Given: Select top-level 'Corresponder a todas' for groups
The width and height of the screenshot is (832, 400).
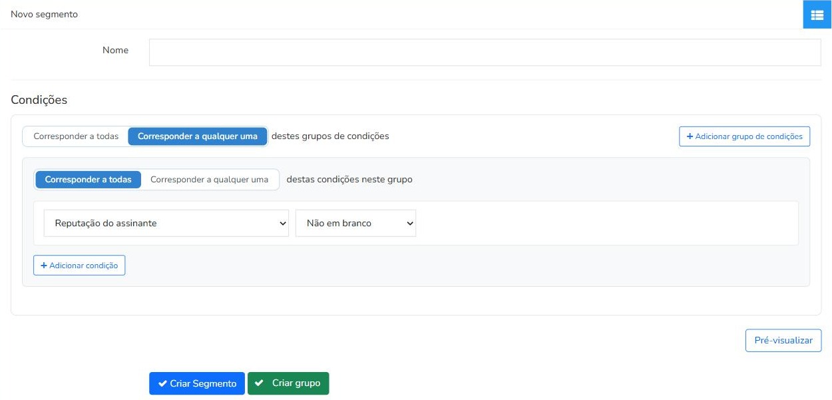Looking at the screenshot, I should click(x=76, y=136).
